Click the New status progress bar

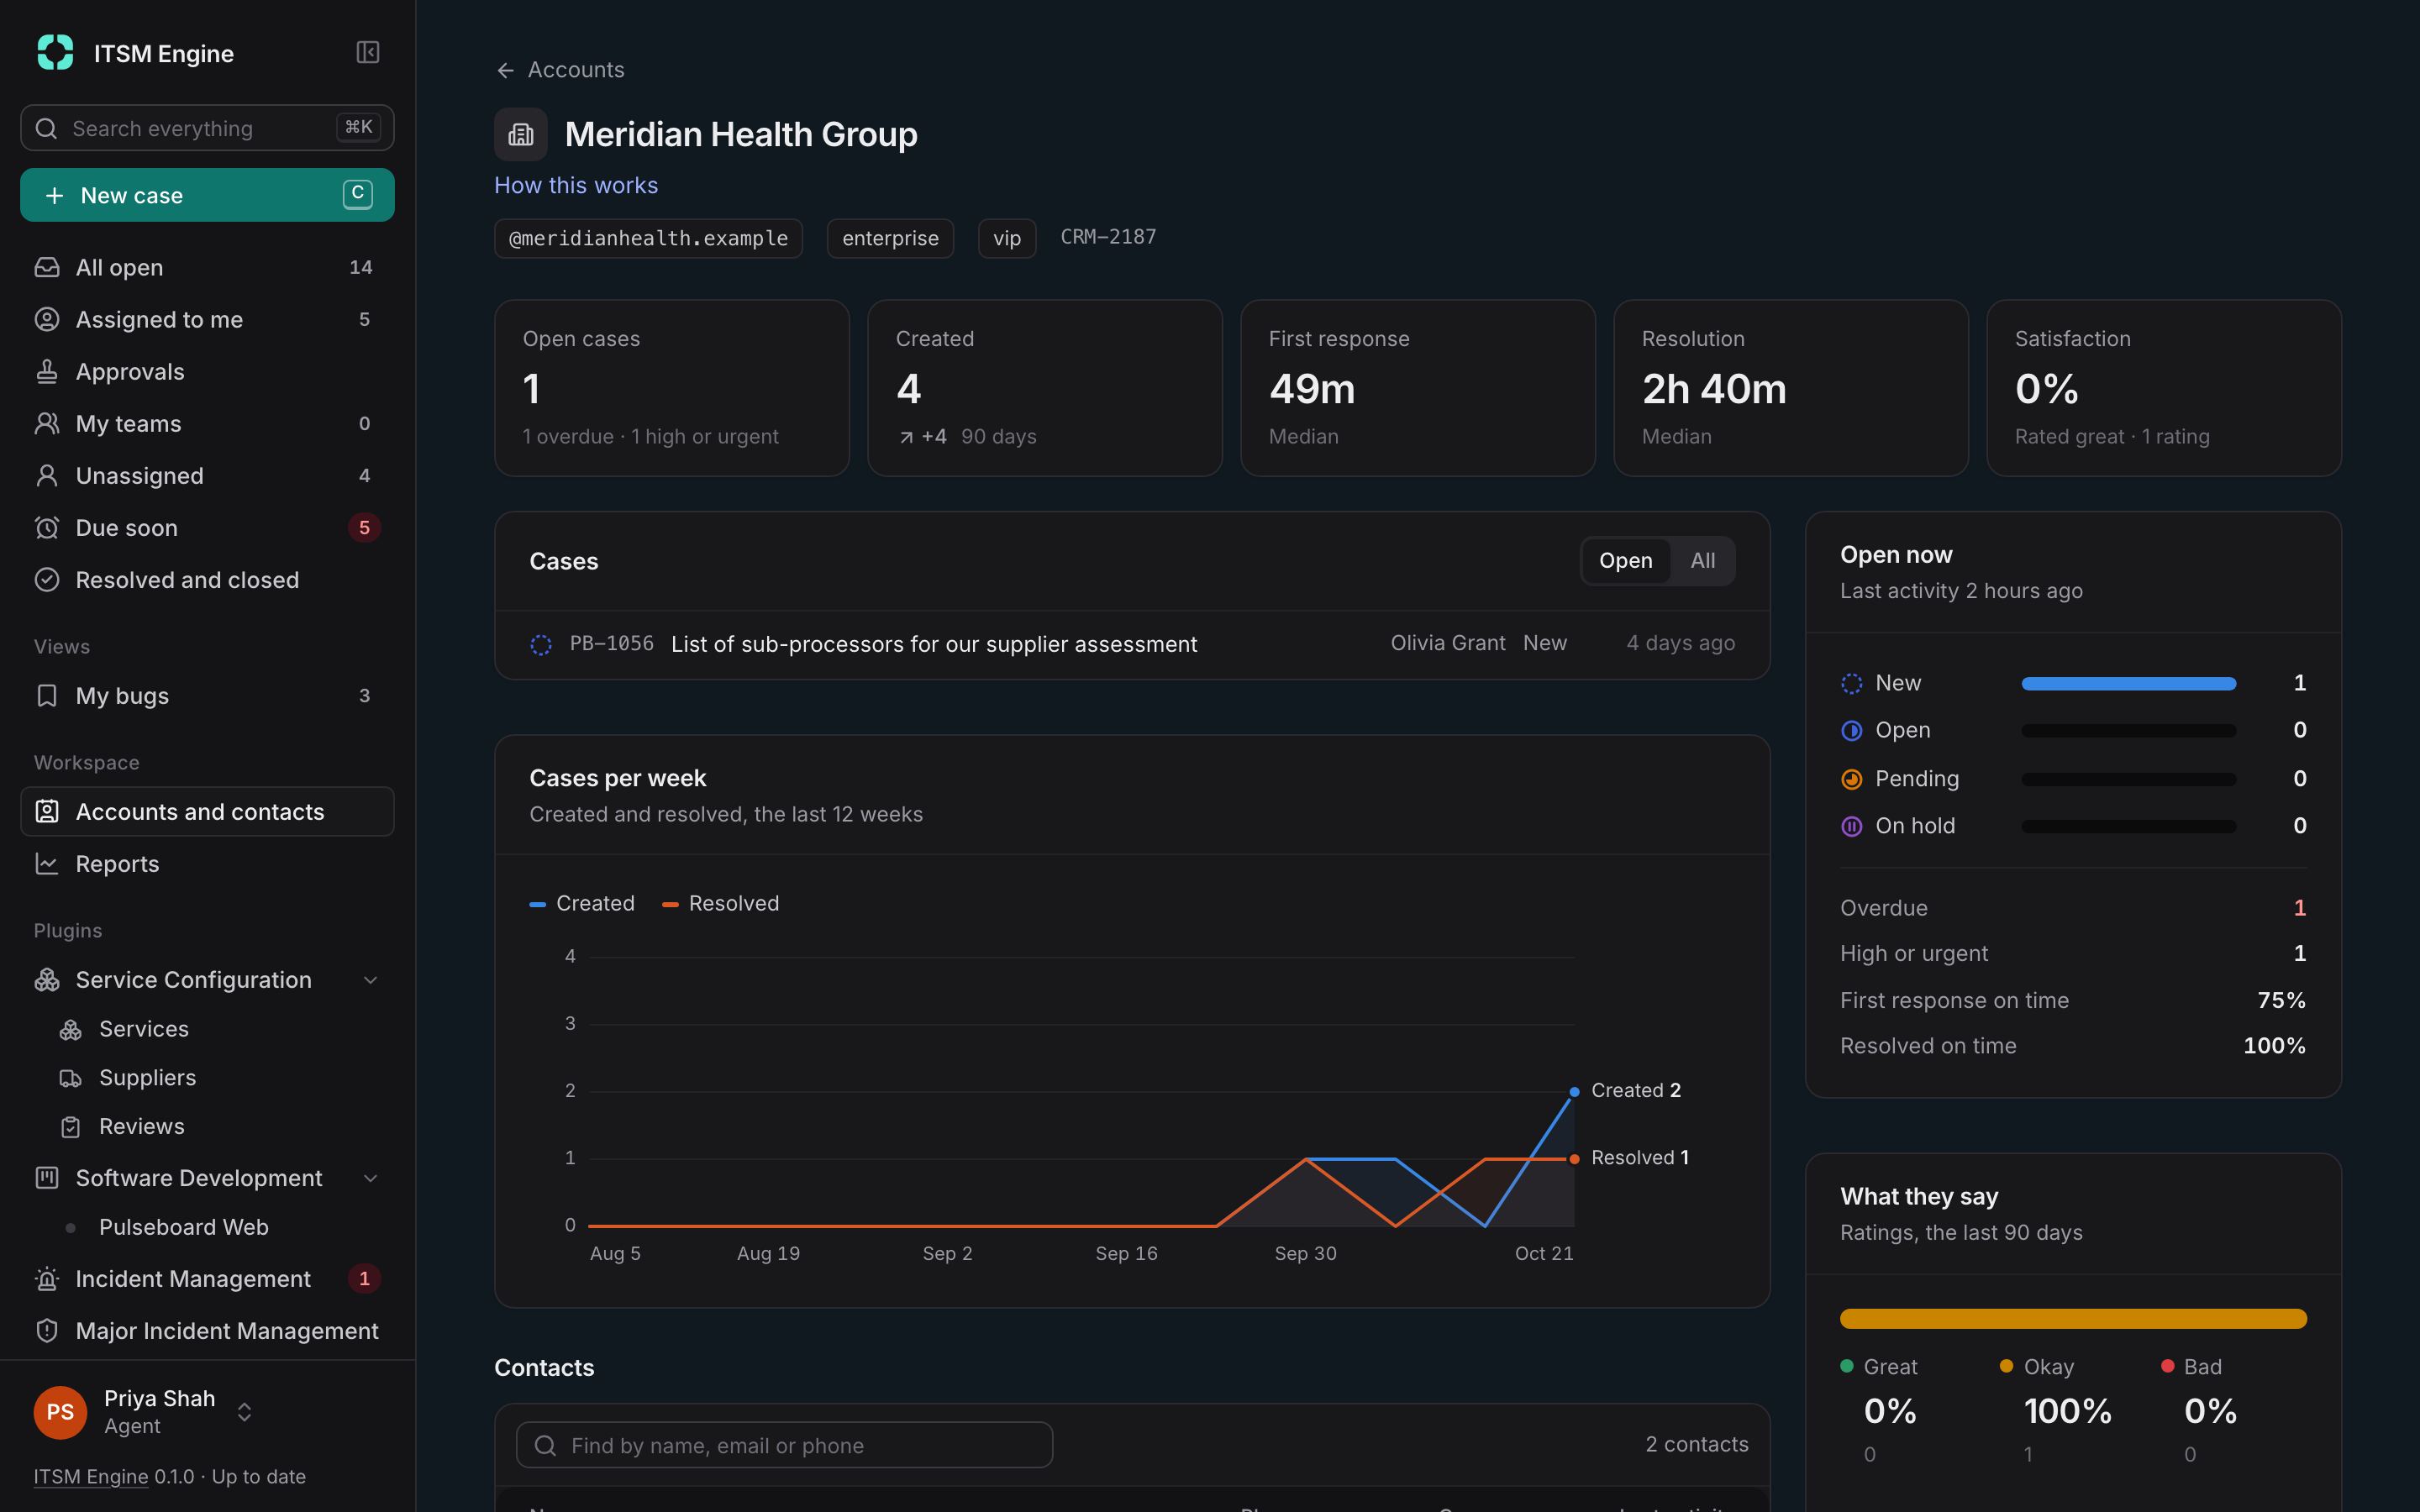pyautogui.click(x=2128, y=683)
